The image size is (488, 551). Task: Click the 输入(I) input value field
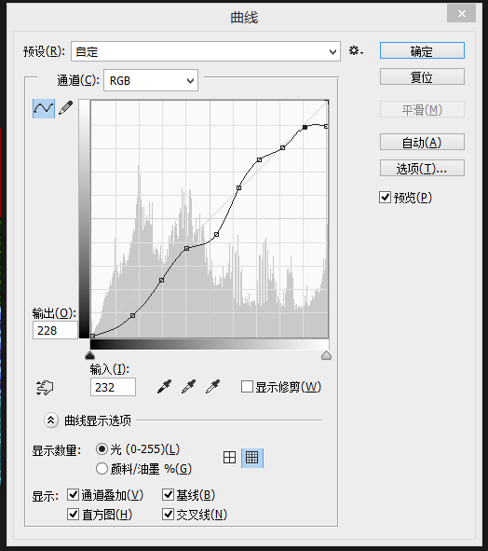click(113, 387)
